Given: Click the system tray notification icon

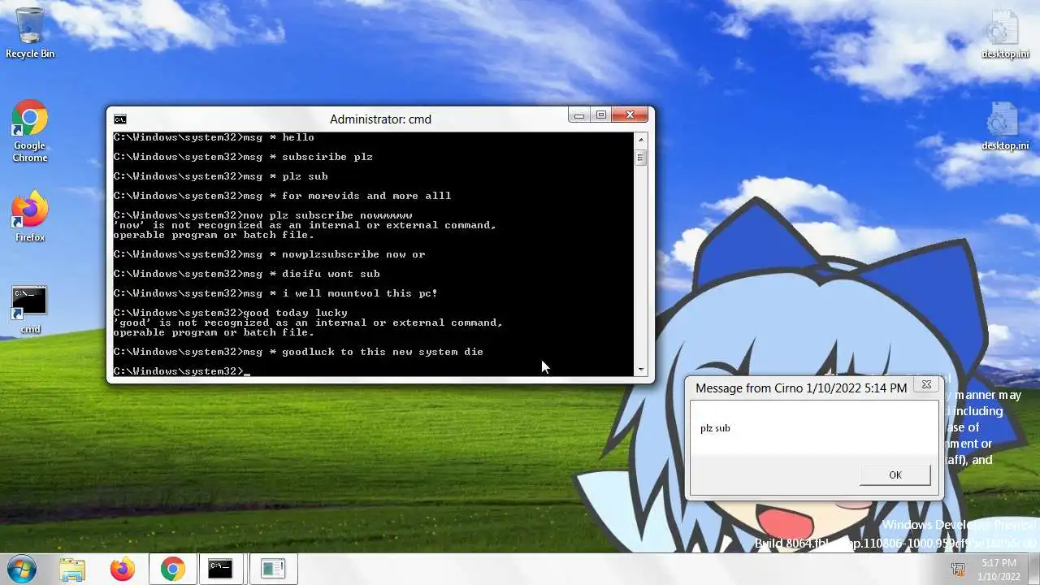Looking at the screenshot, I should [x=958, y=570].
